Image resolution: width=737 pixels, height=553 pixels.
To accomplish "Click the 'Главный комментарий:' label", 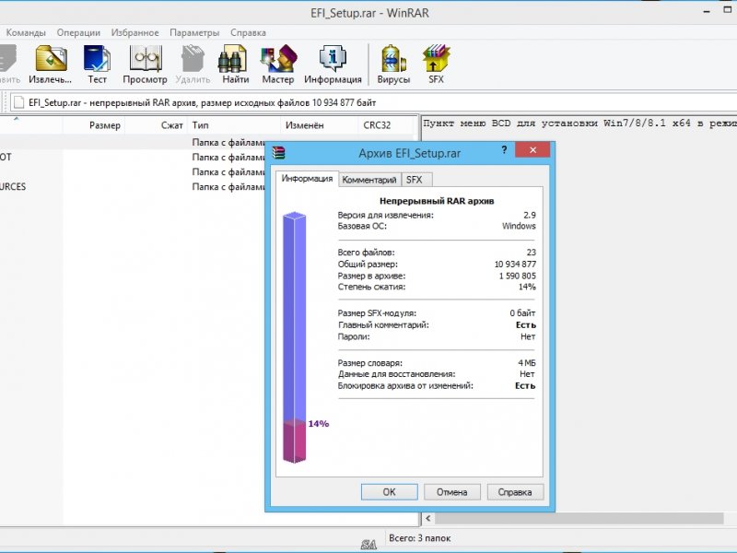I will (x=383, y=325).
